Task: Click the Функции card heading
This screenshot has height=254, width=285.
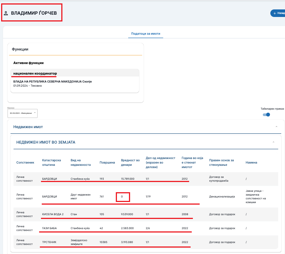Action: 20,49
